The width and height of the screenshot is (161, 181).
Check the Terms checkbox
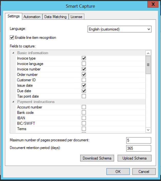(84, 129)
